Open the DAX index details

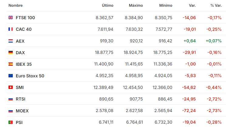pos(20,53)
